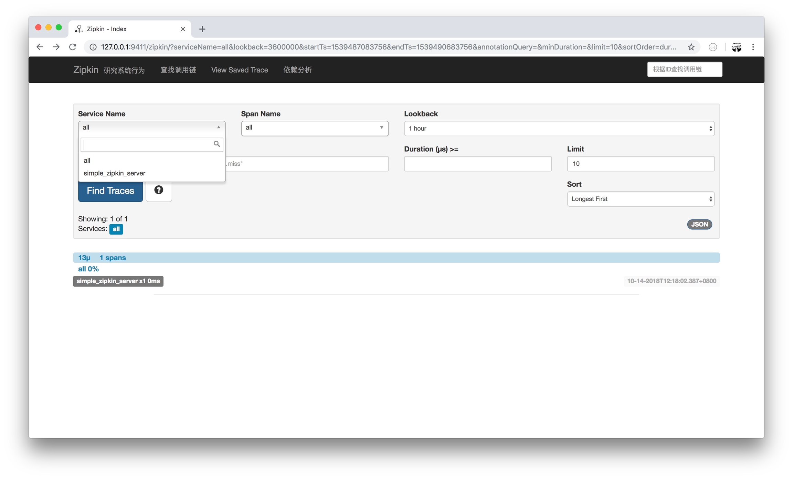Click the browser forward arrow
This screenshot has width=793, height=479.
point(56,47)
